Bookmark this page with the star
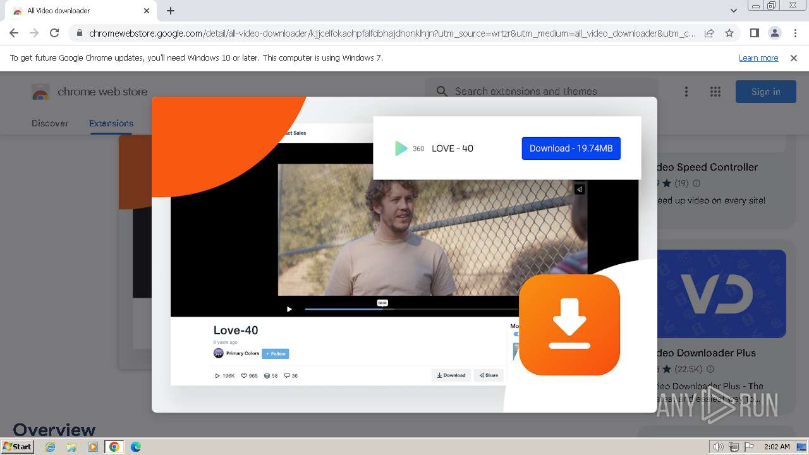This screenshot has width=809, height=455. [x=729, y=33]
